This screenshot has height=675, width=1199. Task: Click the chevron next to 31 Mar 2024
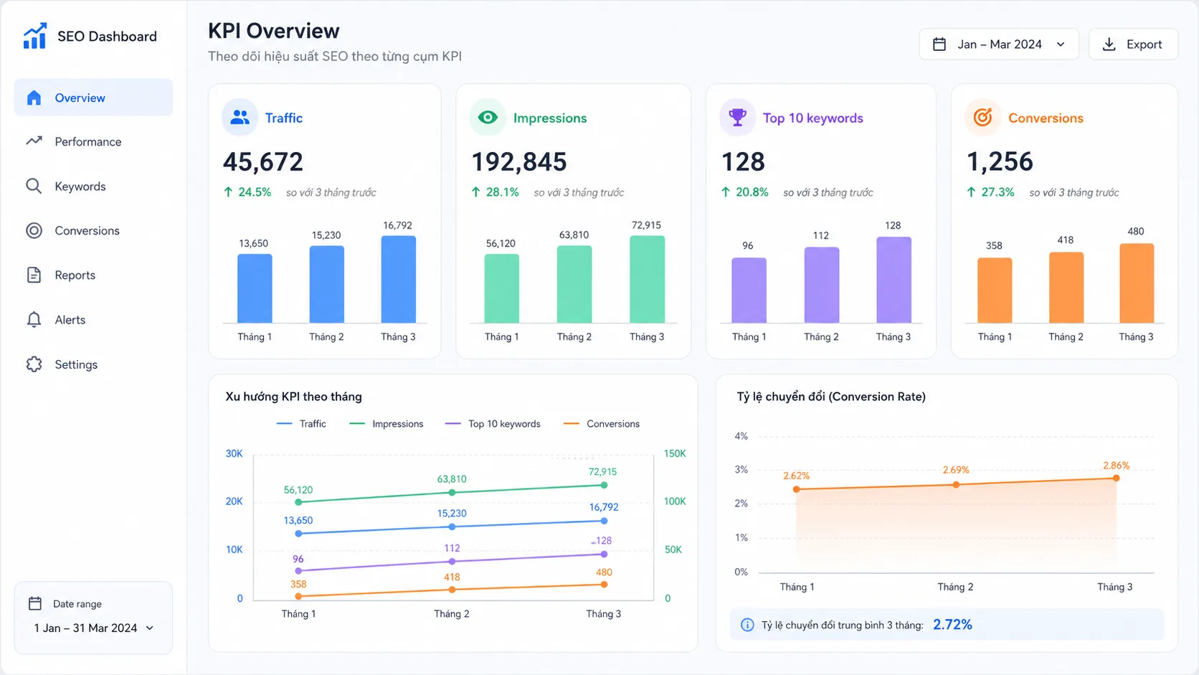pyautogui.click(x=150, y=628)
